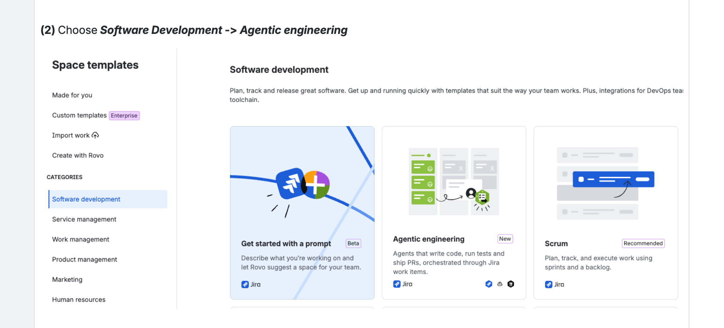Open the Marketing category
This screenshot has height=328, width=724.
[x=67, y=280]
